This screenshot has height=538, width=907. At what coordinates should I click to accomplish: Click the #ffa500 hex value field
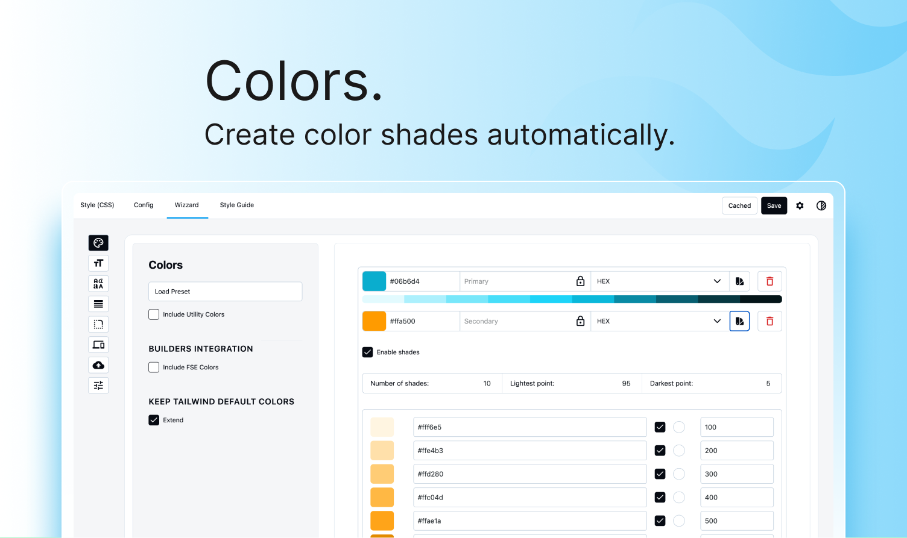[x=423, y=321]
